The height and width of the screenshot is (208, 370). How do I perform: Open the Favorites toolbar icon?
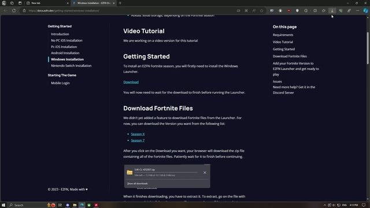324,10
